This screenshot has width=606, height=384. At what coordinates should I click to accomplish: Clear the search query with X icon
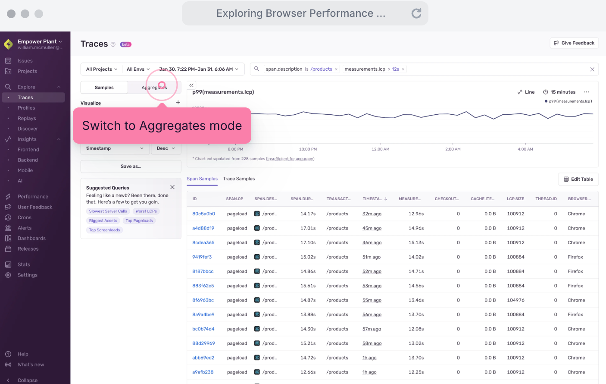592,69
